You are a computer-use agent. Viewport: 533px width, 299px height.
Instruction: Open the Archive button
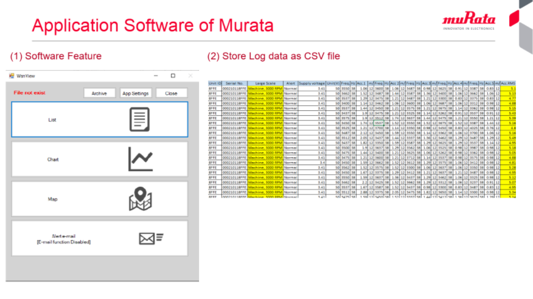[x=99, y=93]
